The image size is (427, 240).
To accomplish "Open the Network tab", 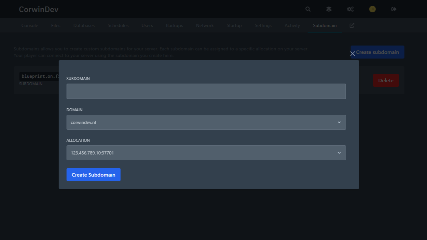I will tap(205, 25).
